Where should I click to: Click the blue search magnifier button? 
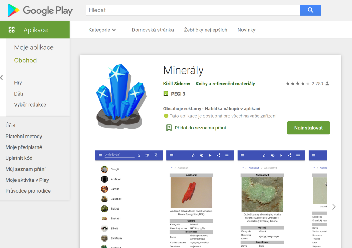(x=310, y=10)
